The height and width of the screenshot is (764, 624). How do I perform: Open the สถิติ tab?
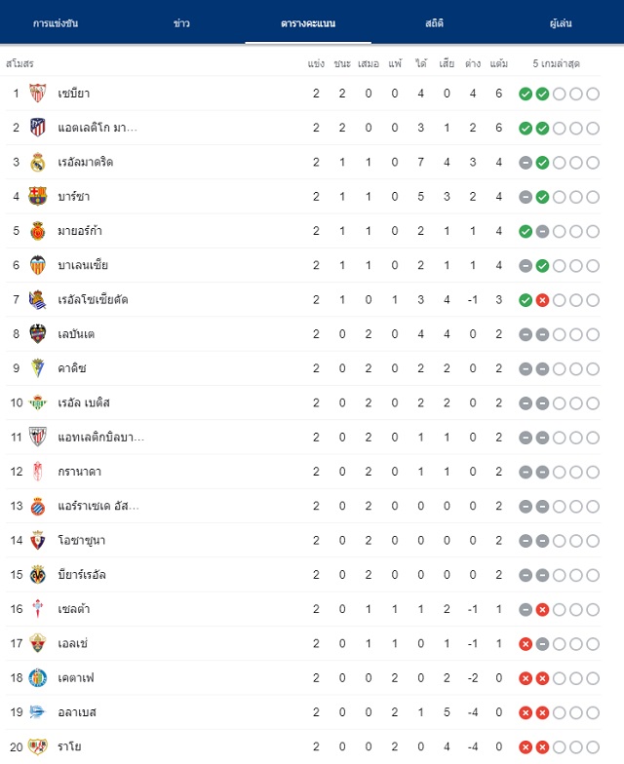pyautogui.click(x=435, y=23)
